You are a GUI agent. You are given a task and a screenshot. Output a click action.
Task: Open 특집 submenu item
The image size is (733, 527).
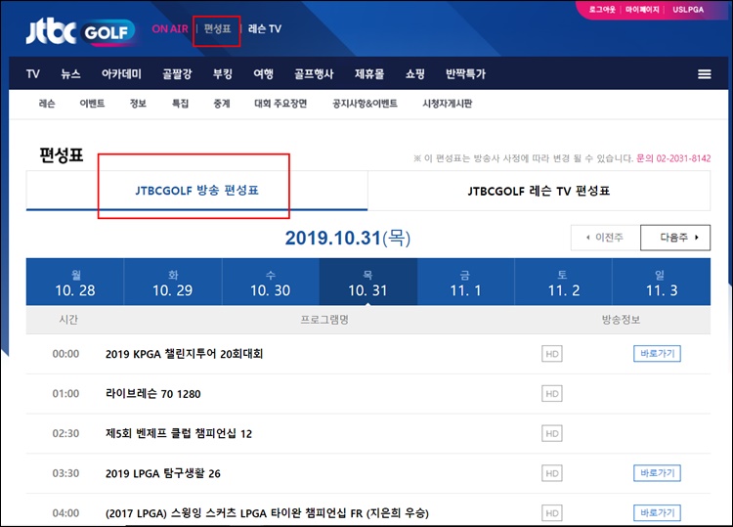(x=180, y=104)
